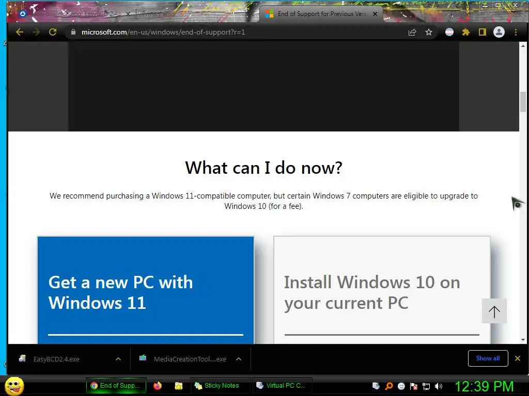Bookmark this page with the star icon
The width and height of the screenshot is (529, 396).
coord(428,32)
